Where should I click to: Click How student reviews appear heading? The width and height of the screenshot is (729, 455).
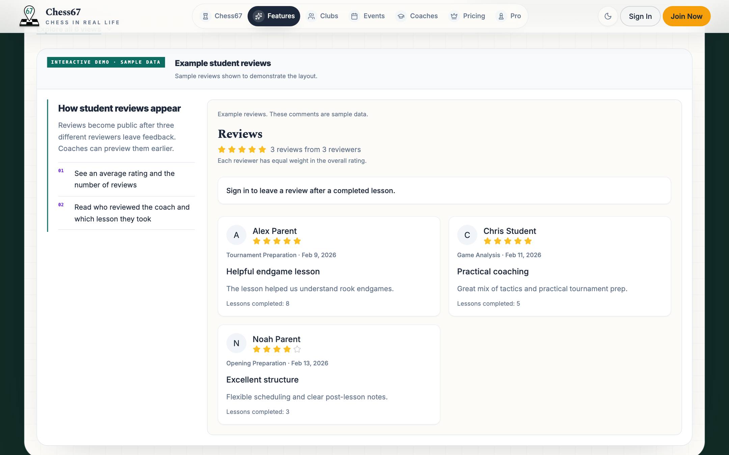coord(119,108)
